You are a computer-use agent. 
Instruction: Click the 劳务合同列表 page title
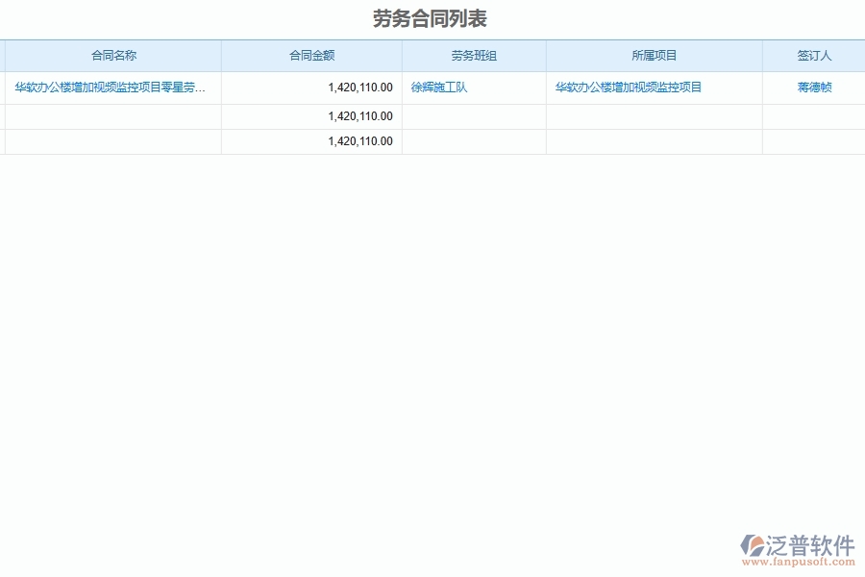[432, 16]
